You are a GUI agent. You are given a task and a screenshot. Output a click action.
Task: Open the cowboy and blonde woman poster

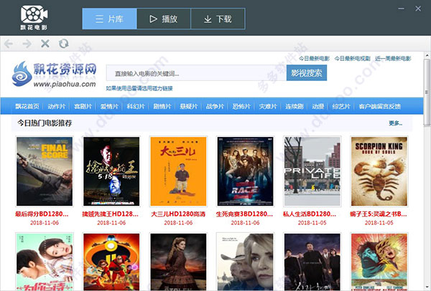245,262
